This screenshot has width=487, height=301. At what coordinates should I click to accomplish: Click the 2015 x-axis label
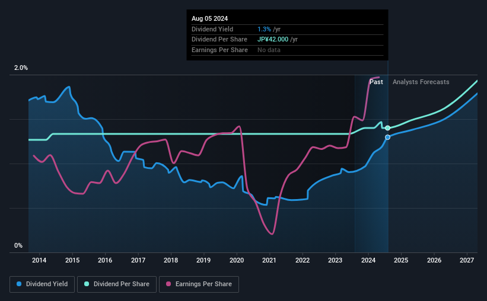click(72, 260)
